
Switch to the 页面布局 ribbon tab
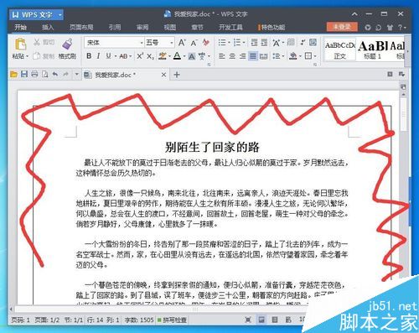(81, 27)
